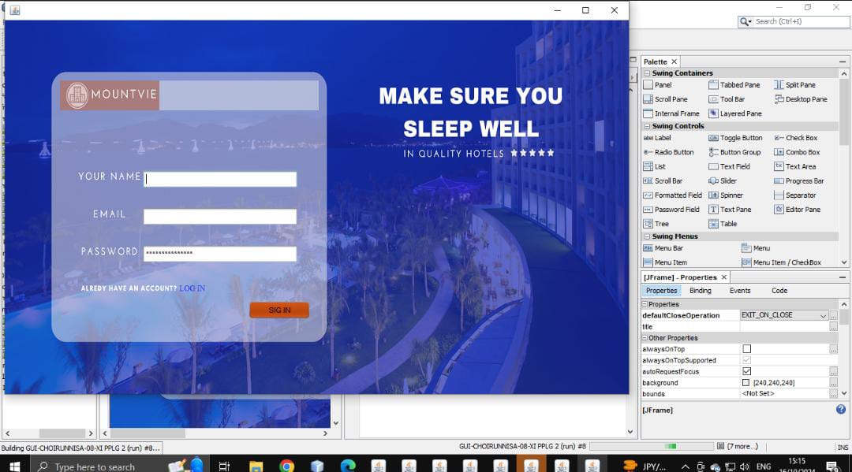Click into the EMAIL text field
852x472 pixels.
(219, 216)
